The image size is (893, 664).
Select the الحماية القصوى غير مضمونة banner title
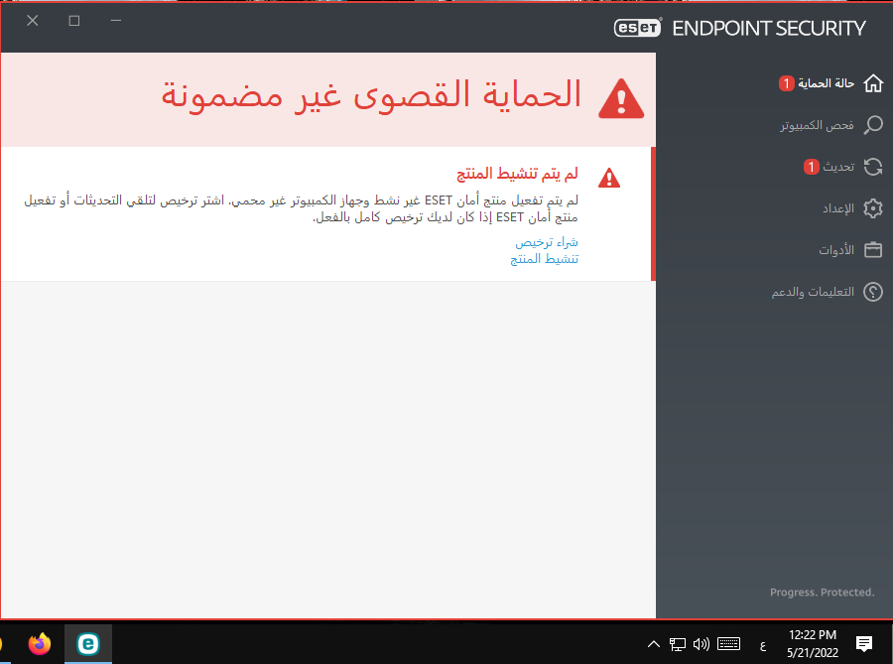coord(371,95)
